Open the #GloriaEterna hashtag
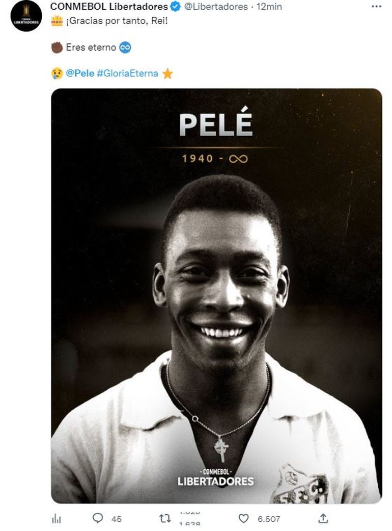The height and width of the screenshot is (531, 392). point(127,73)
